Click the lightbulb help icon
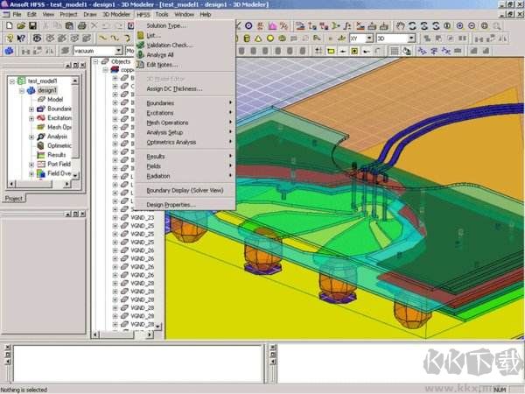Viewport: 525px width, 394px height. click(x=10, y=39)
